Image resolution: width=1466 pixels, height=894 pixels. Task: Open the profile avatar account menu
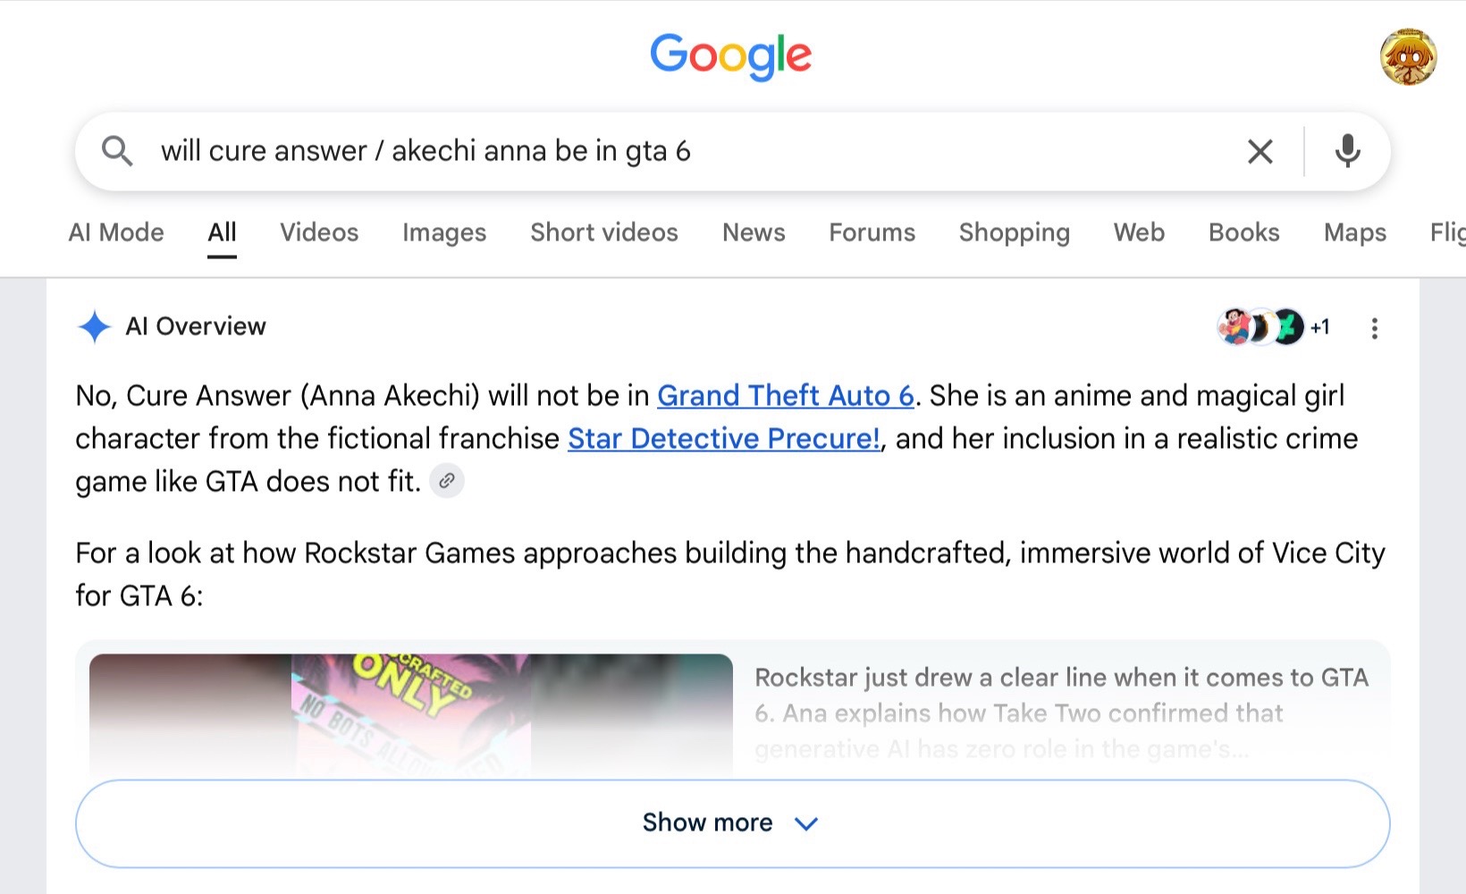coord(1408,56)
